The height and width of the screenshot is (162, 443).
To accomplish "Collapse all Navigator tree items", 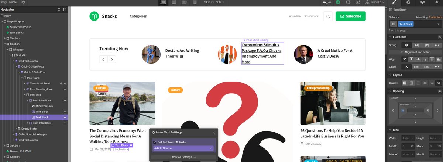I will 59,10.
